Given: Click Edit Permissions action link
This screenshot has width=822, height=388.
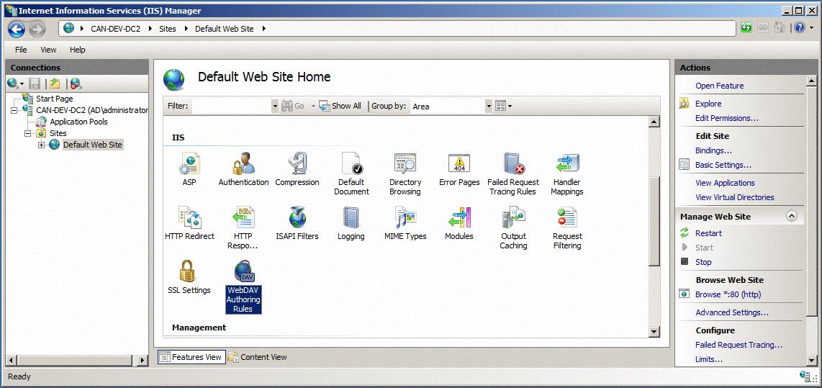Looking at the screenshot, I should point(726,118).
